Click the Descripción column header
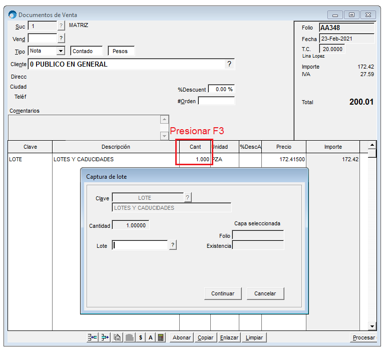383x349 pixels. [x=116, y=147]
